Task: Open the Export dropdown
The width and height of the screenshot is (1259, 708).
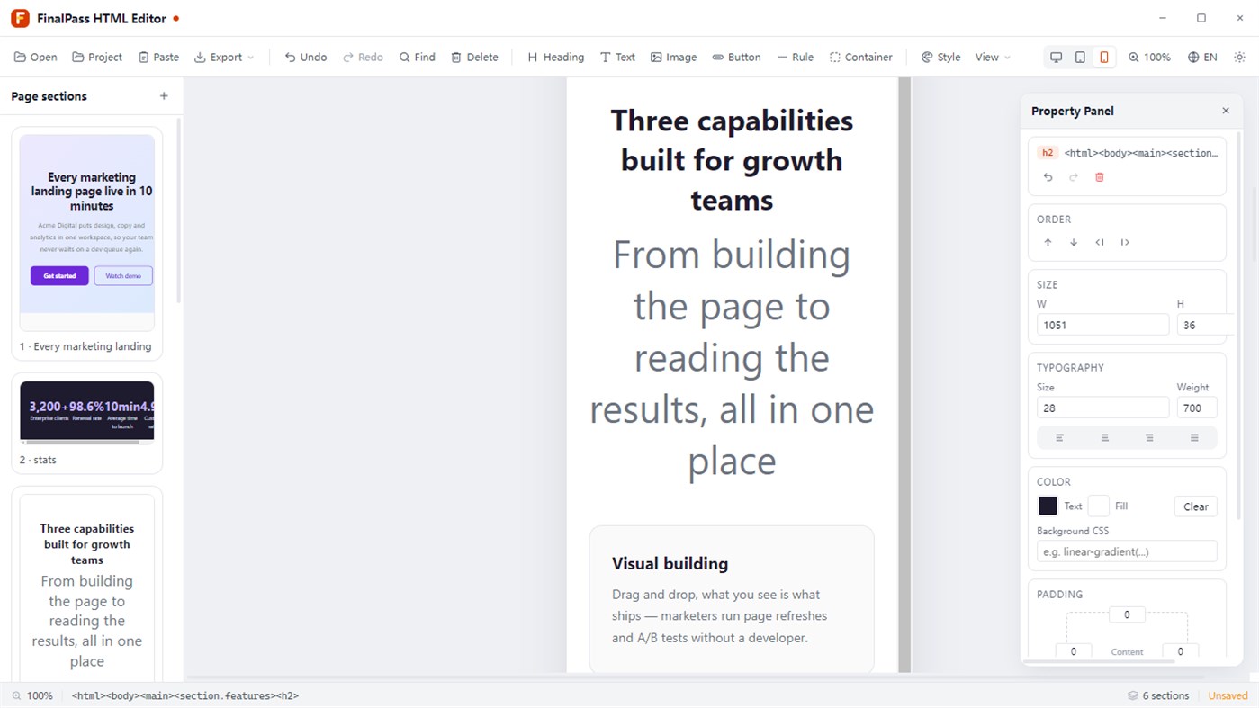Action: (224, 57)
